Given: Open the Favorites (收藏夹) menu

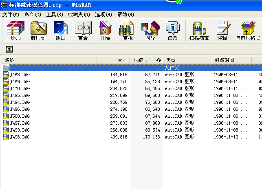Looking at the screenshot, I should (79, 15).
